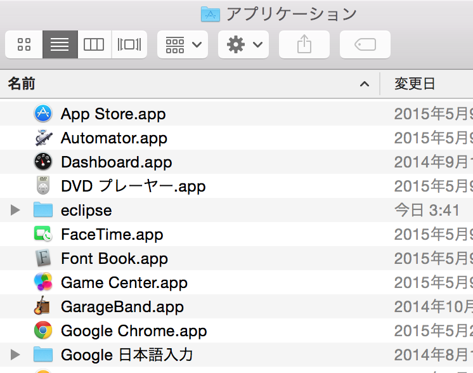Click the Font Book.app file name

point(114,259)
